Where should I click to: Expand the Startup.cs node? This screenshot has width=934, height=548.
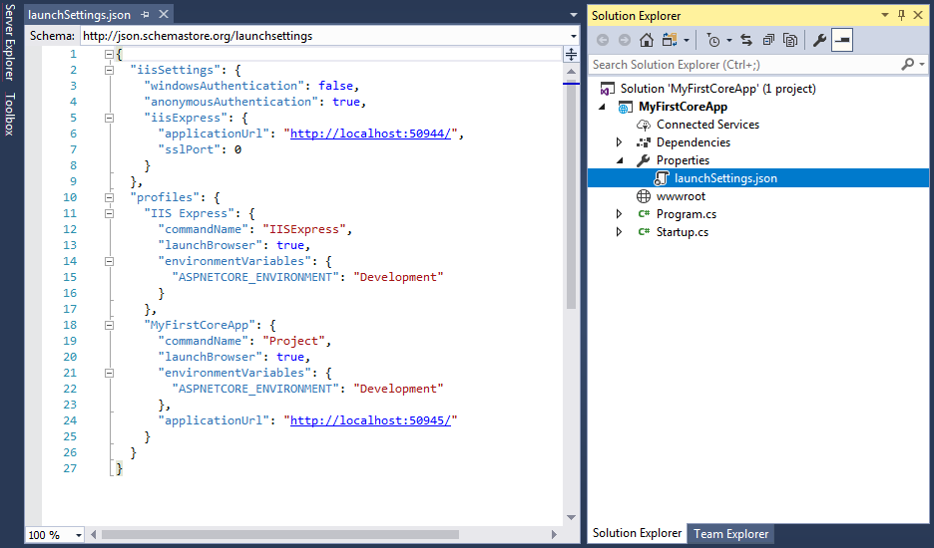620,231
